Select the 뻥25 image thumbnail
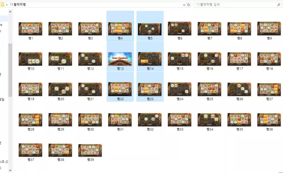This screenshot has height=173, width=283. click(x=209, y=89)
